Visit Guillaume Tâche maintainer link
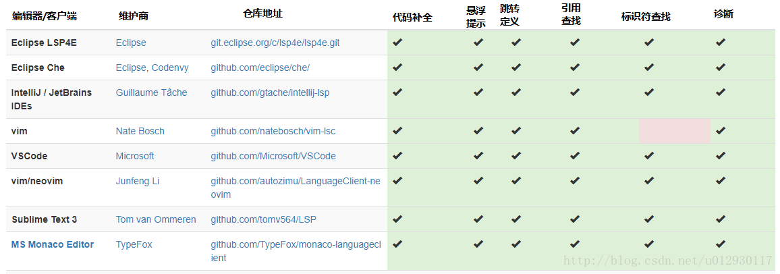The width and height of the screenshot is (780, 274). click(151, 92)
